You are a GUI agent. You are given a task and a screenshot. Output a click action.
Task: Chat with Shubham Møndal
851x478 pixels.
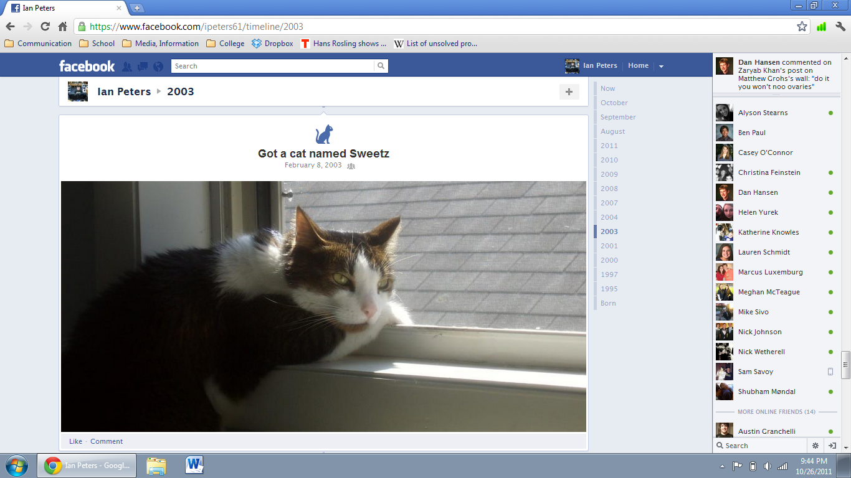[x=775, y=391]
